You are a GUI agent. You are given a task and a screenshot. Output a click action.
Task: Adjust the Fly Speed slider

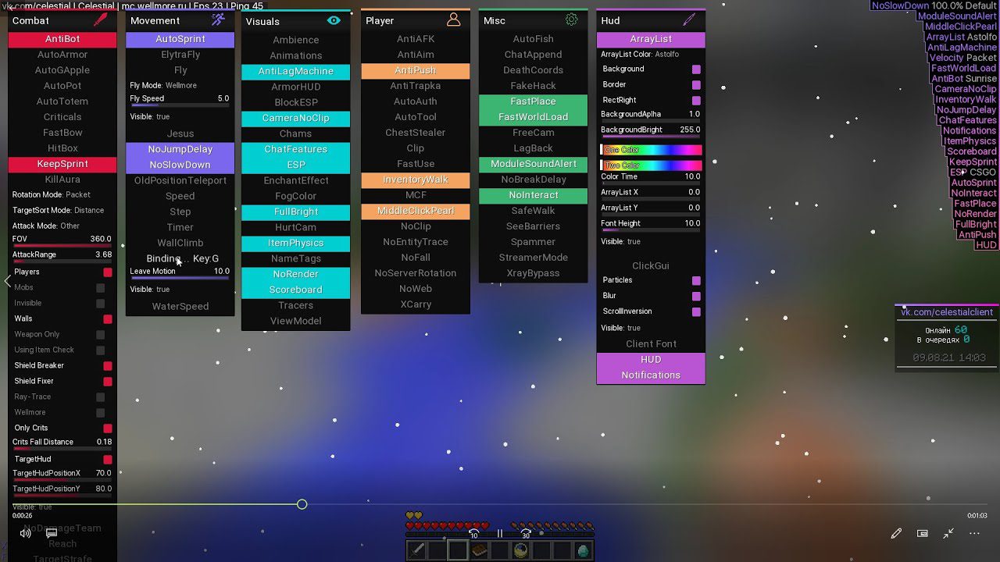click(180, 105)
